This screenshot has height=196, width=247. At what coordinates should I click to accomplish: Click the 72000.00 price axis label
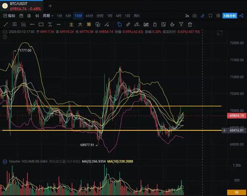point(237,43)
